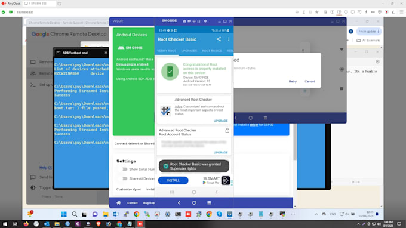Viewport: 406px width, 228px height.
Task: Click the fullscreen icon in Vysor device titlebar
Action: (199, 21)
